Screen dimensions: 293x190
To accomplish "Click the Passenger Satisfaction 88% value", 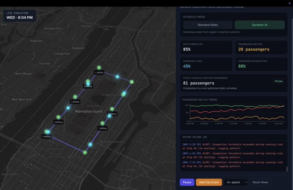I will [242, 66].
